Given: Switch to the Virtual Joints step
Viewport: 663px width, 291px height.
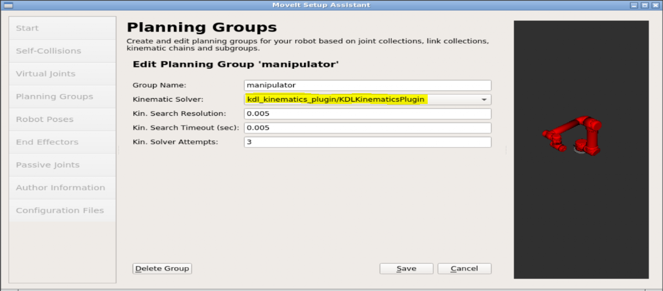Looking at the screenshot, I should (62, 74).
